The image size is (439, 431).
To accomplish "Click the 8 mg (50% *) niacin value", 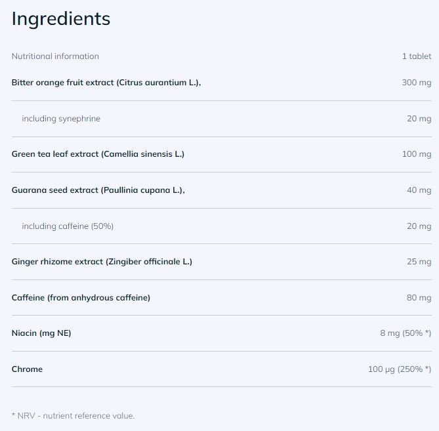I will (x=406, y=333).
